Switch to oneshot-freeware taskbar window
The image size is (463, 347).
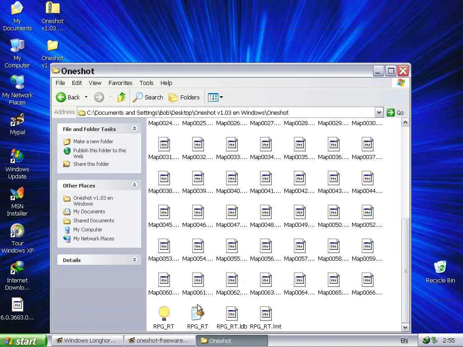pos(160,341)
